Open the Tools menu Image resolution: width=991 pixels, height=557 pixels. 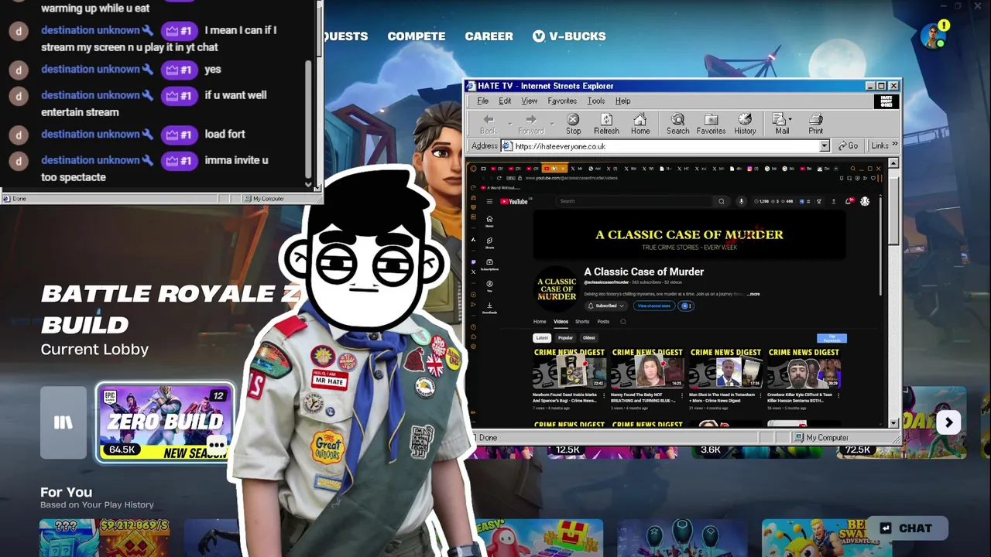click(596, 101)
